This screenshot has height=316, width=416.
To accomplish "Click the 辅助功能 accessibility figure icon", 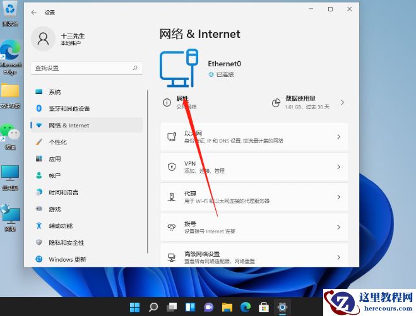I will [39, 226].
